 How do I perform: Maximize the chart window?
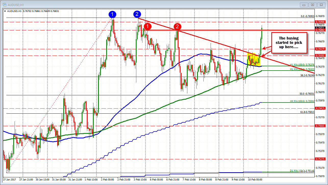(312, 5)
